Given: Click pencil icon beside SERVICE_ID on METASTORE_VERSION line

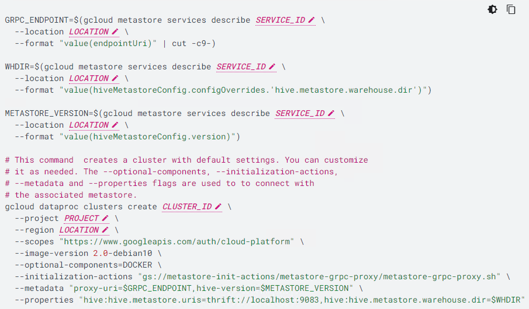Looking at the screenshot, I should (331, 113).
